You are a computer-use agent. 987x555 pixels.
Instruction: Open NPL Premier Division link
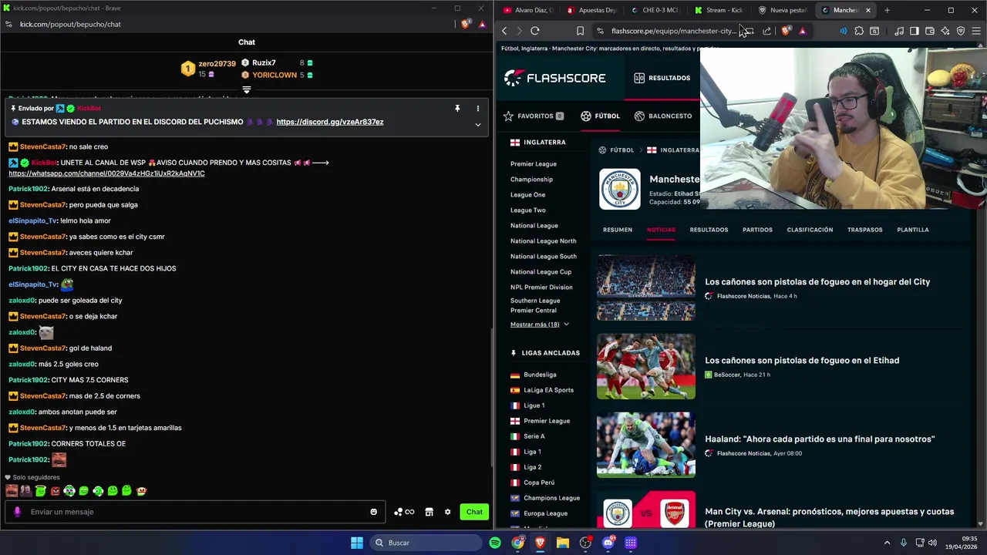541,287
